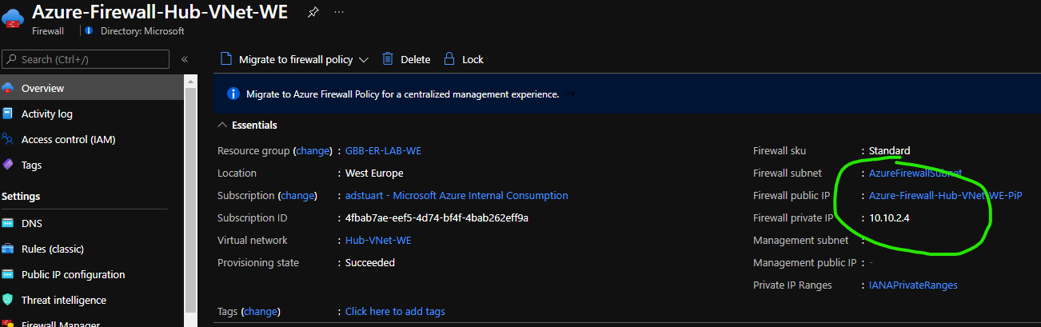Click the directory info icon next to Directory: Microsoft
The image size is (1041, 327).
click(89, 30)
